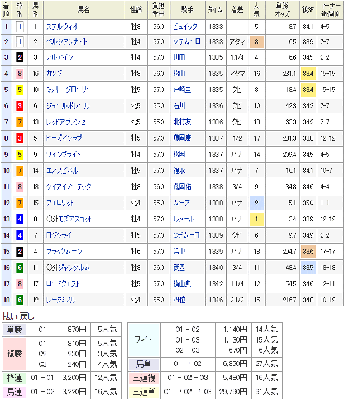344x400 pixels.
Task: Open jockey link 松山
Action: click(179, 74)
